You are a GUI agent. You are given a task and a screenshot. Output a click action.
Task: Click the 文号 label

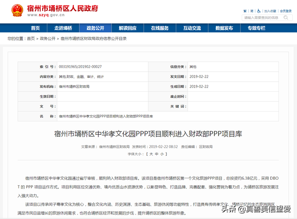pos(48,106)
